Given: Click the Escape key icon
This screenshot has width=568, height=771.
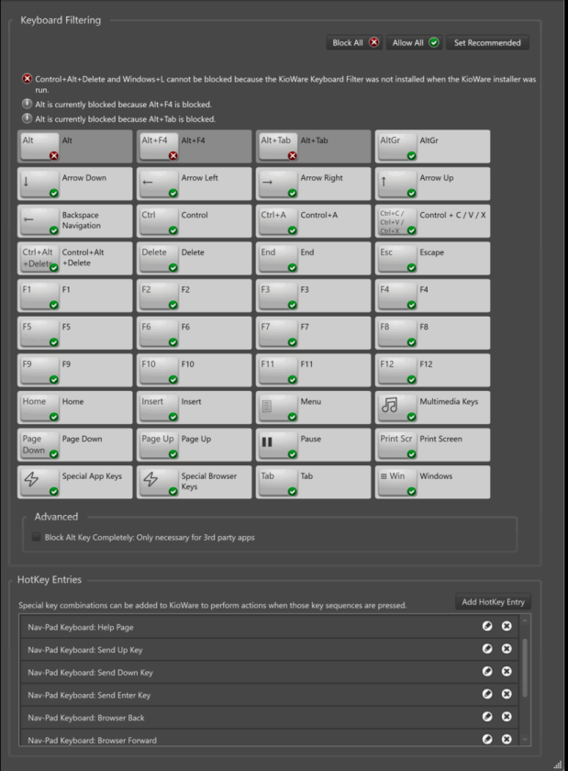Looking at the screenshot, I should [396, 259].
